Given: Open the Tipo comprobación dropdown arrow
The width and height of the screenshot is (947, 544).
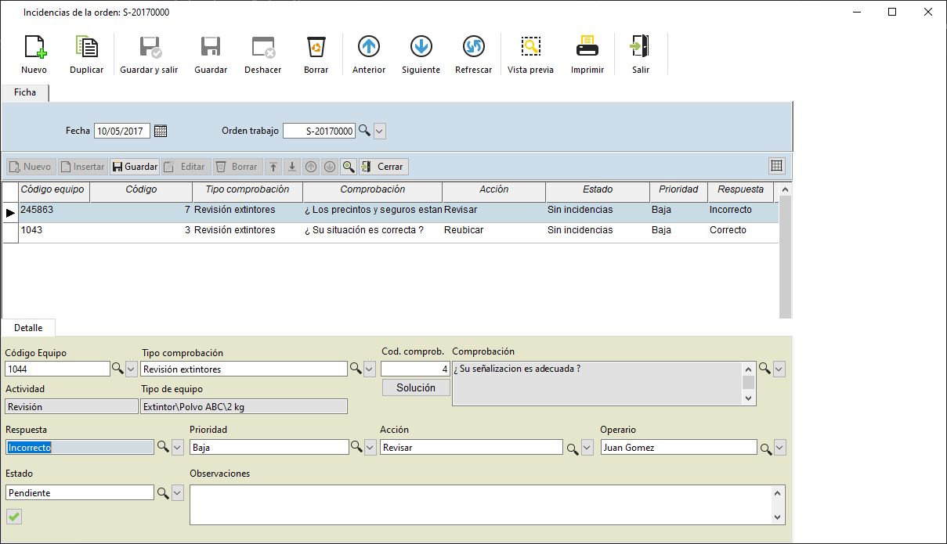Looking at the screenshot, I should pos(370,369).
